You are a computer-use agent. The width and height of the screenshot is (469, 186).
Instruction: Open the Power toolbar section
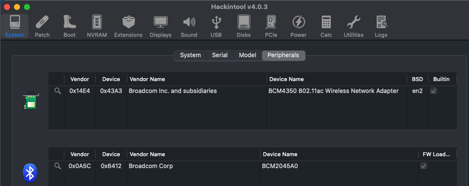pos(298,26)
